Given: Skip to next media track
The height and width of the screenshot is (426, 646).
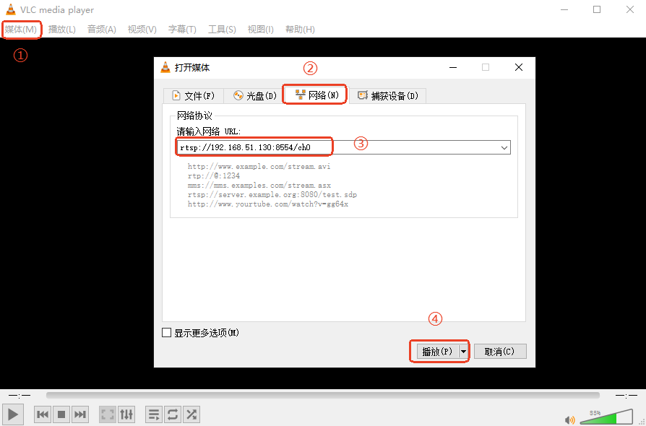Looking at the screenshot, I should (x=80, y=414).
